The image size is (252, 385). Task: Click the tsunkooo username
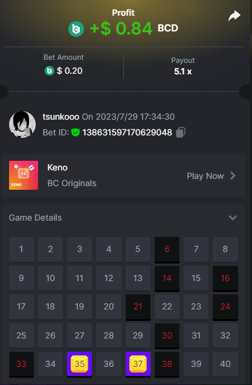pyautogui.click(x=61, y=117)
